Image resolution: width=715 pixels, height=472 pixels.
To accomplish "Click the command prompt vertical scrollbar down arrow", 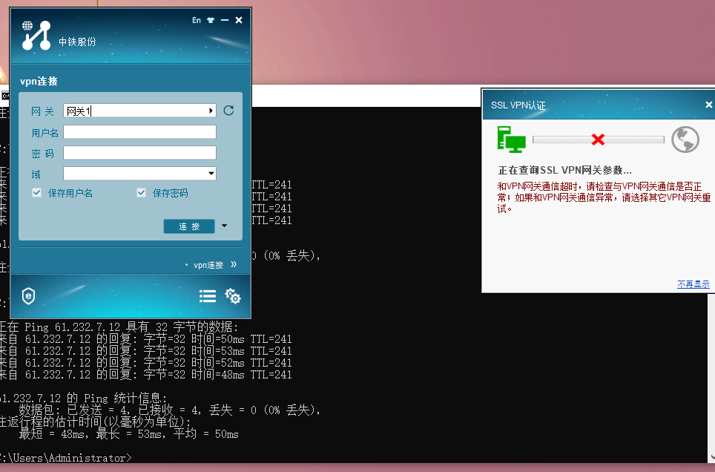I will [x=711, y=457].
